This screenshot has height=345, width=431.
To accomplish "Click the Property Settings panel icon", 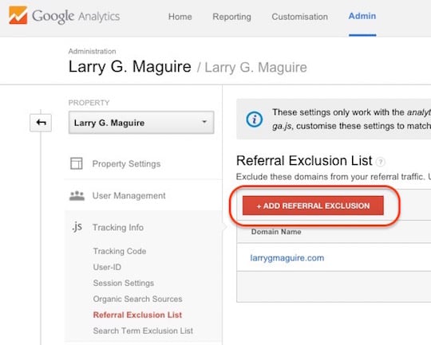I will point(77,163).
